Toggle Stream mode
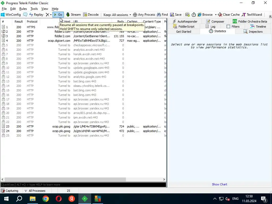This screenshot has width=272, height=204. [x=73, y=15]
